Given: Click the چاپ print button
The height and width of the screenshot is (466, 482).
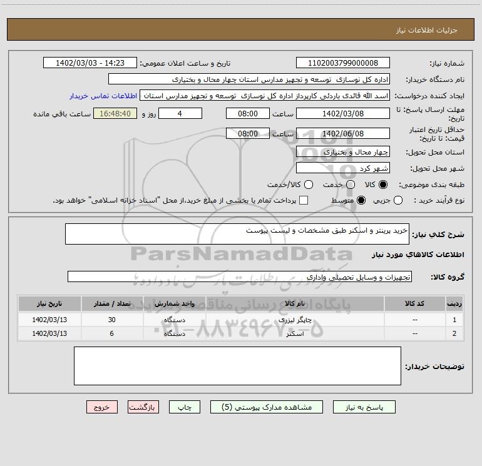Looking at the screenshot, I should pos(185,407).
